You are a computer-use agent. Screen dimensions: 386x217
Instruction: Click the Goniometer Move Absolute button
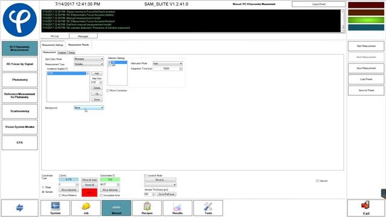coord(110,190)
